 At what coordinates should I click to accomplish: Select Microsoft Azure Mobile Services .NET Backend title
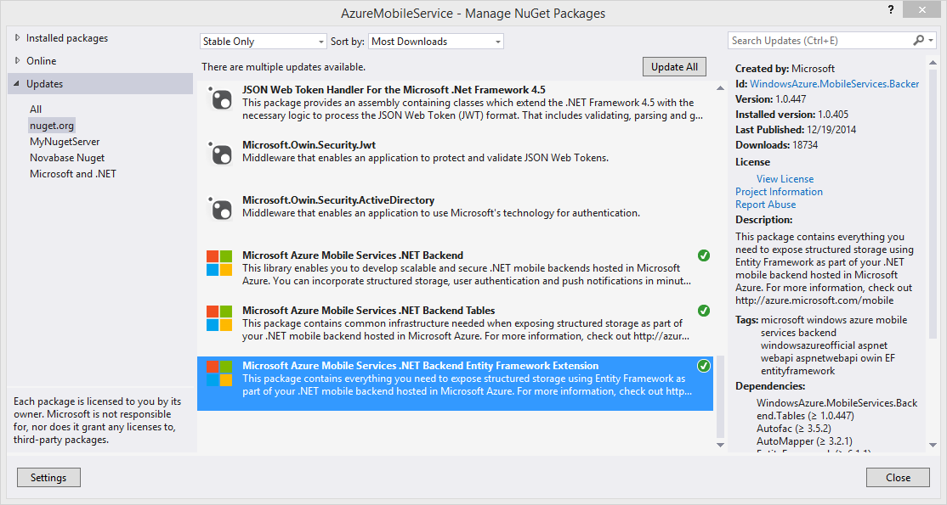pos(353,255)
